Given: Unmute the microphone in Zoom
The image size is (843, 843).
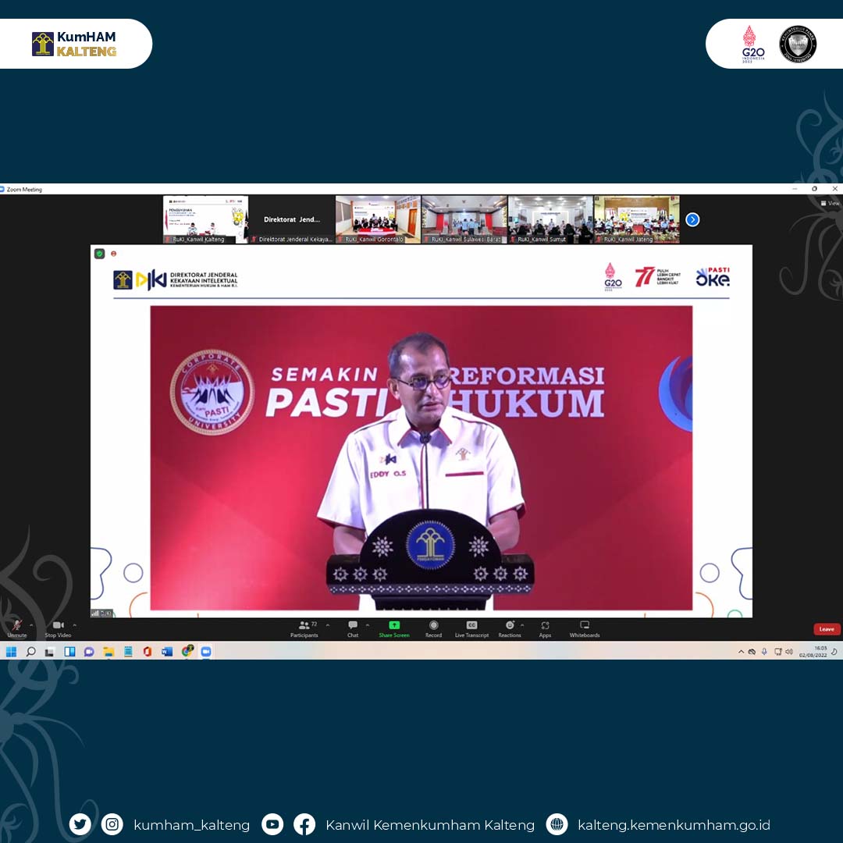Looking at the screenshot, I should point(16,628).
